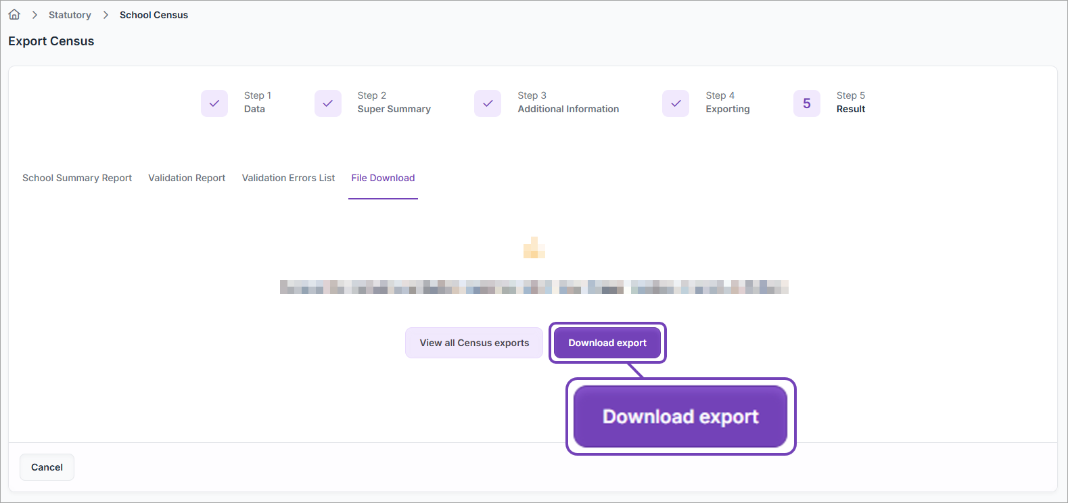Screen dimensions: 1068x503
Task: Select the Step 5 number badge
Action: [807, 103]
